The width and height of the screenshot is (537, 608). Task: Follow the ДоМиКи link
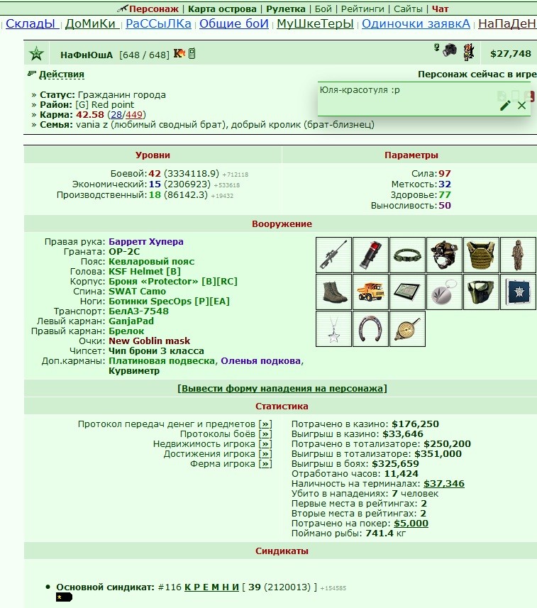tap(92, 23)
